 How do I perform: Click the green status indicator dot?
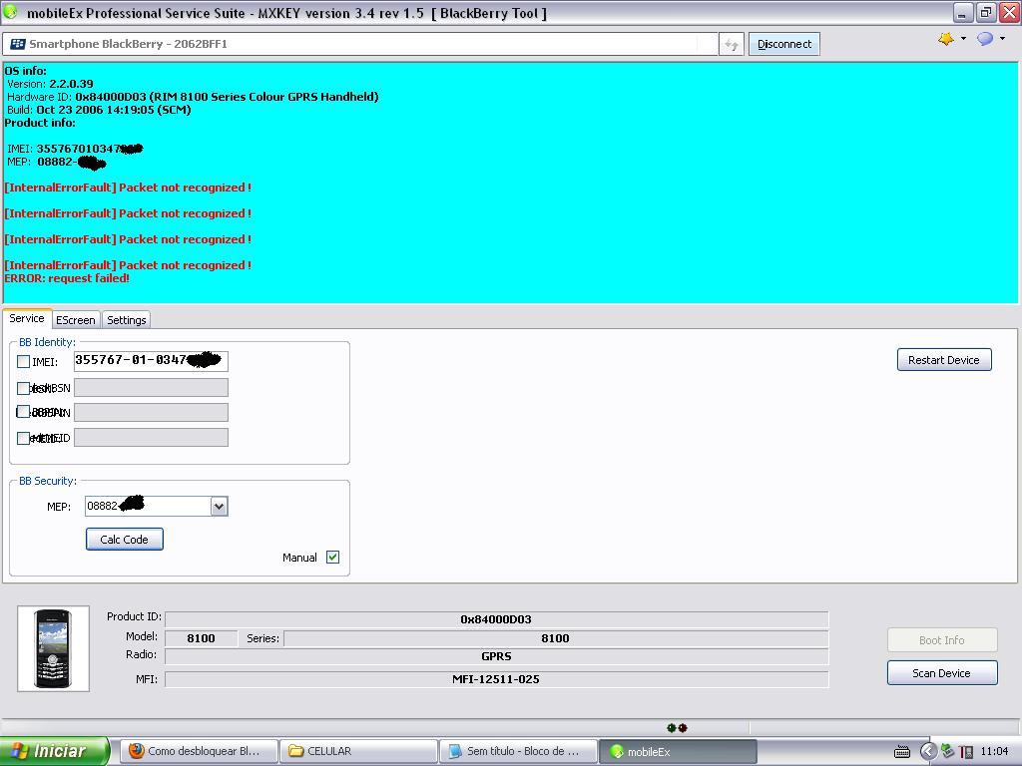[x=672, y=727]
